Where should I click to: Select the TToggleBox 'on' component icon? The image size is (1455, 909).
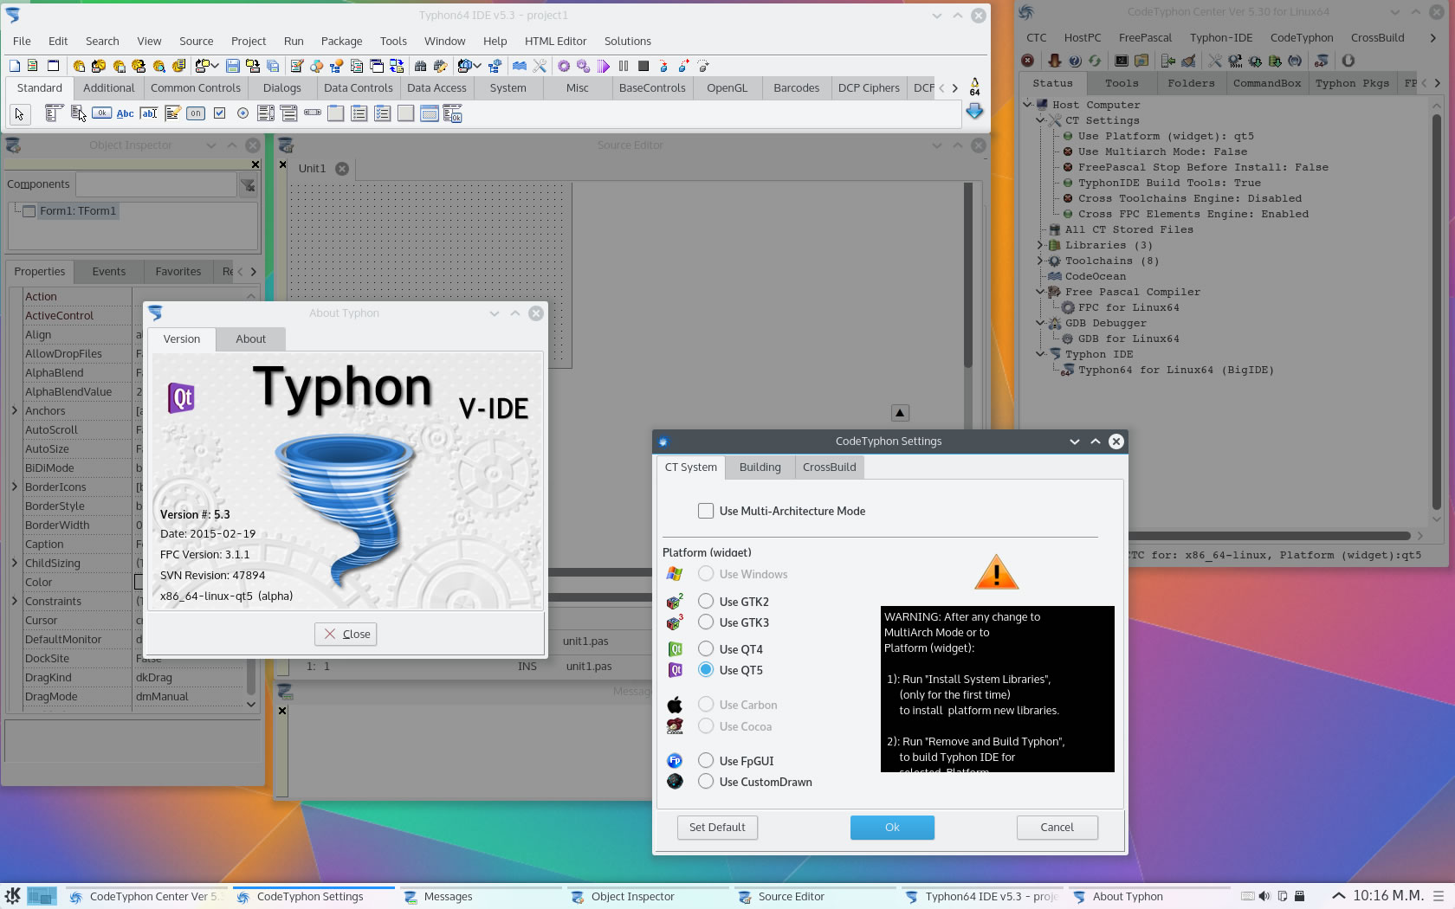[196, 113]
